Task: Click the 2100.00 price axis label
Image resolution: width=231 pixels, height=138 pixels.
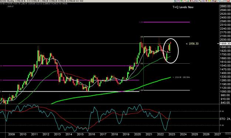Action: (x=225, y=36)
